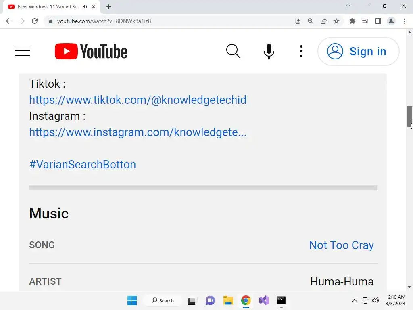
Task: Click the taskbar Search box
Action: coord(163,300)
